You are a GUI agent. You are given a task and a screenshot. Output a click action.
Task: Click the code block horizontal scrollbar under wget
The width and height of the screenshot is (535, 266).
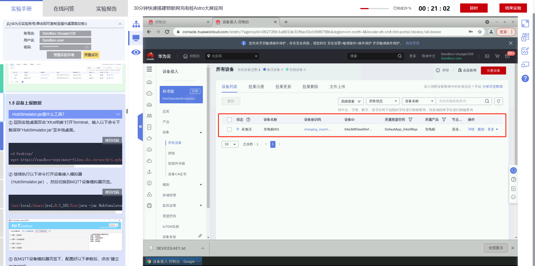pyautogui.click(x=42, y=166)
